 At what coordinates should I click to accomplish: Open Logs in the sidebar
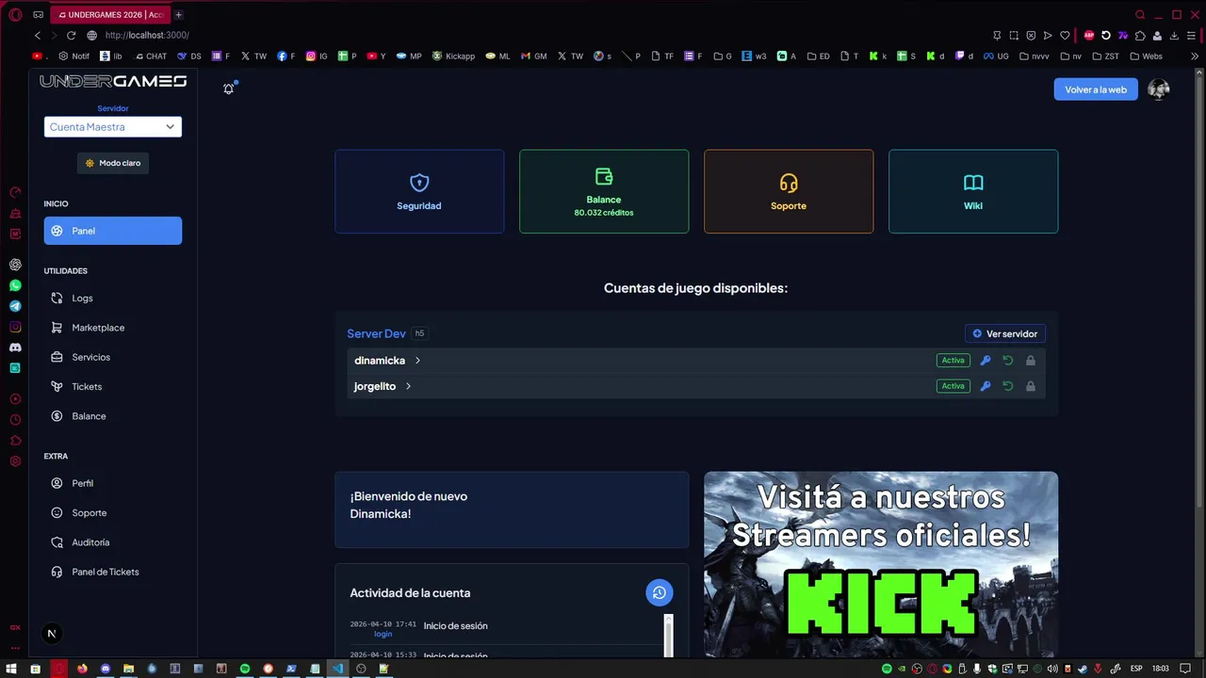(113, 299)
